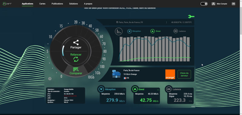Click the 279.9 Mb/s download result
The height and width of the screenshot is (115, 242).
pos(116,100)
